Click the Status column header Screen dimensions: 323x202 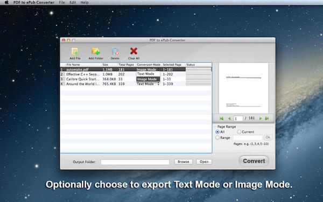click(198, 65)
